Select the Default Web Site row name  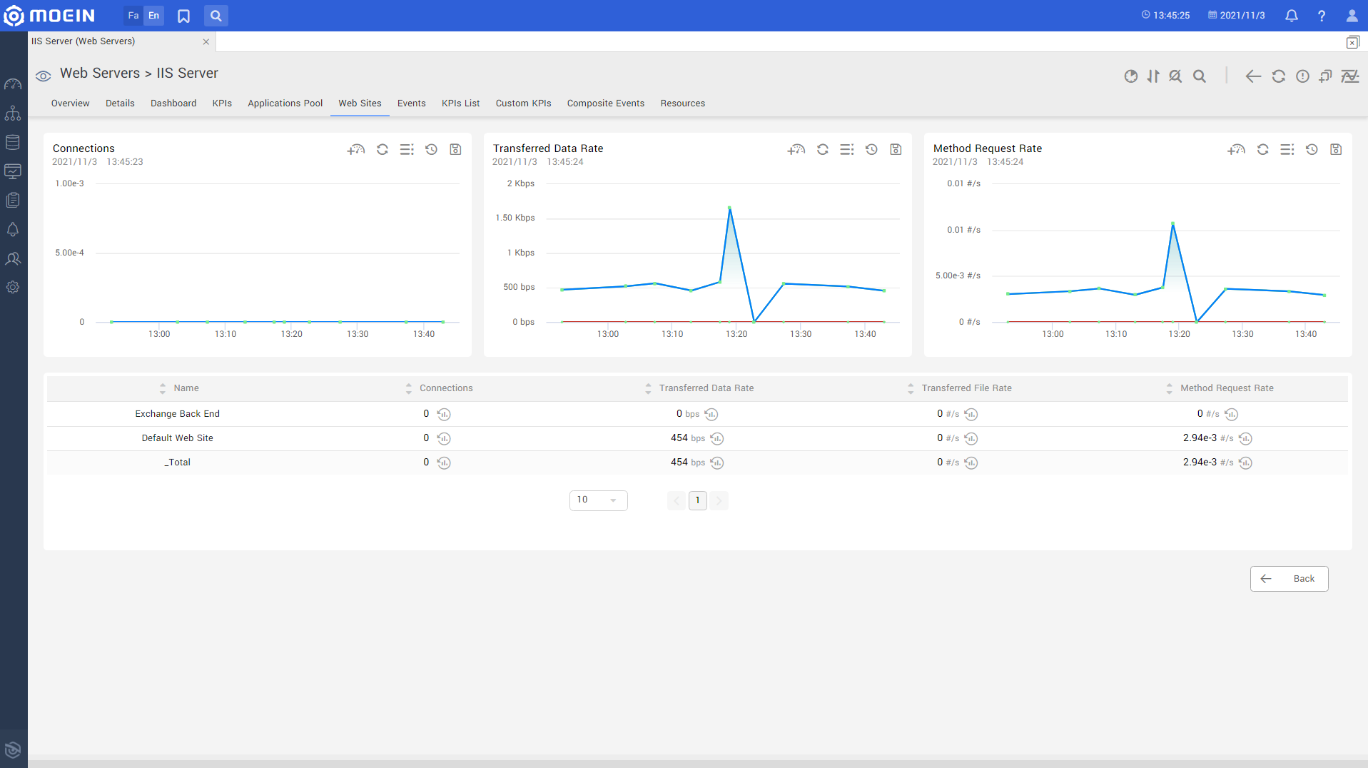point(177,438)
